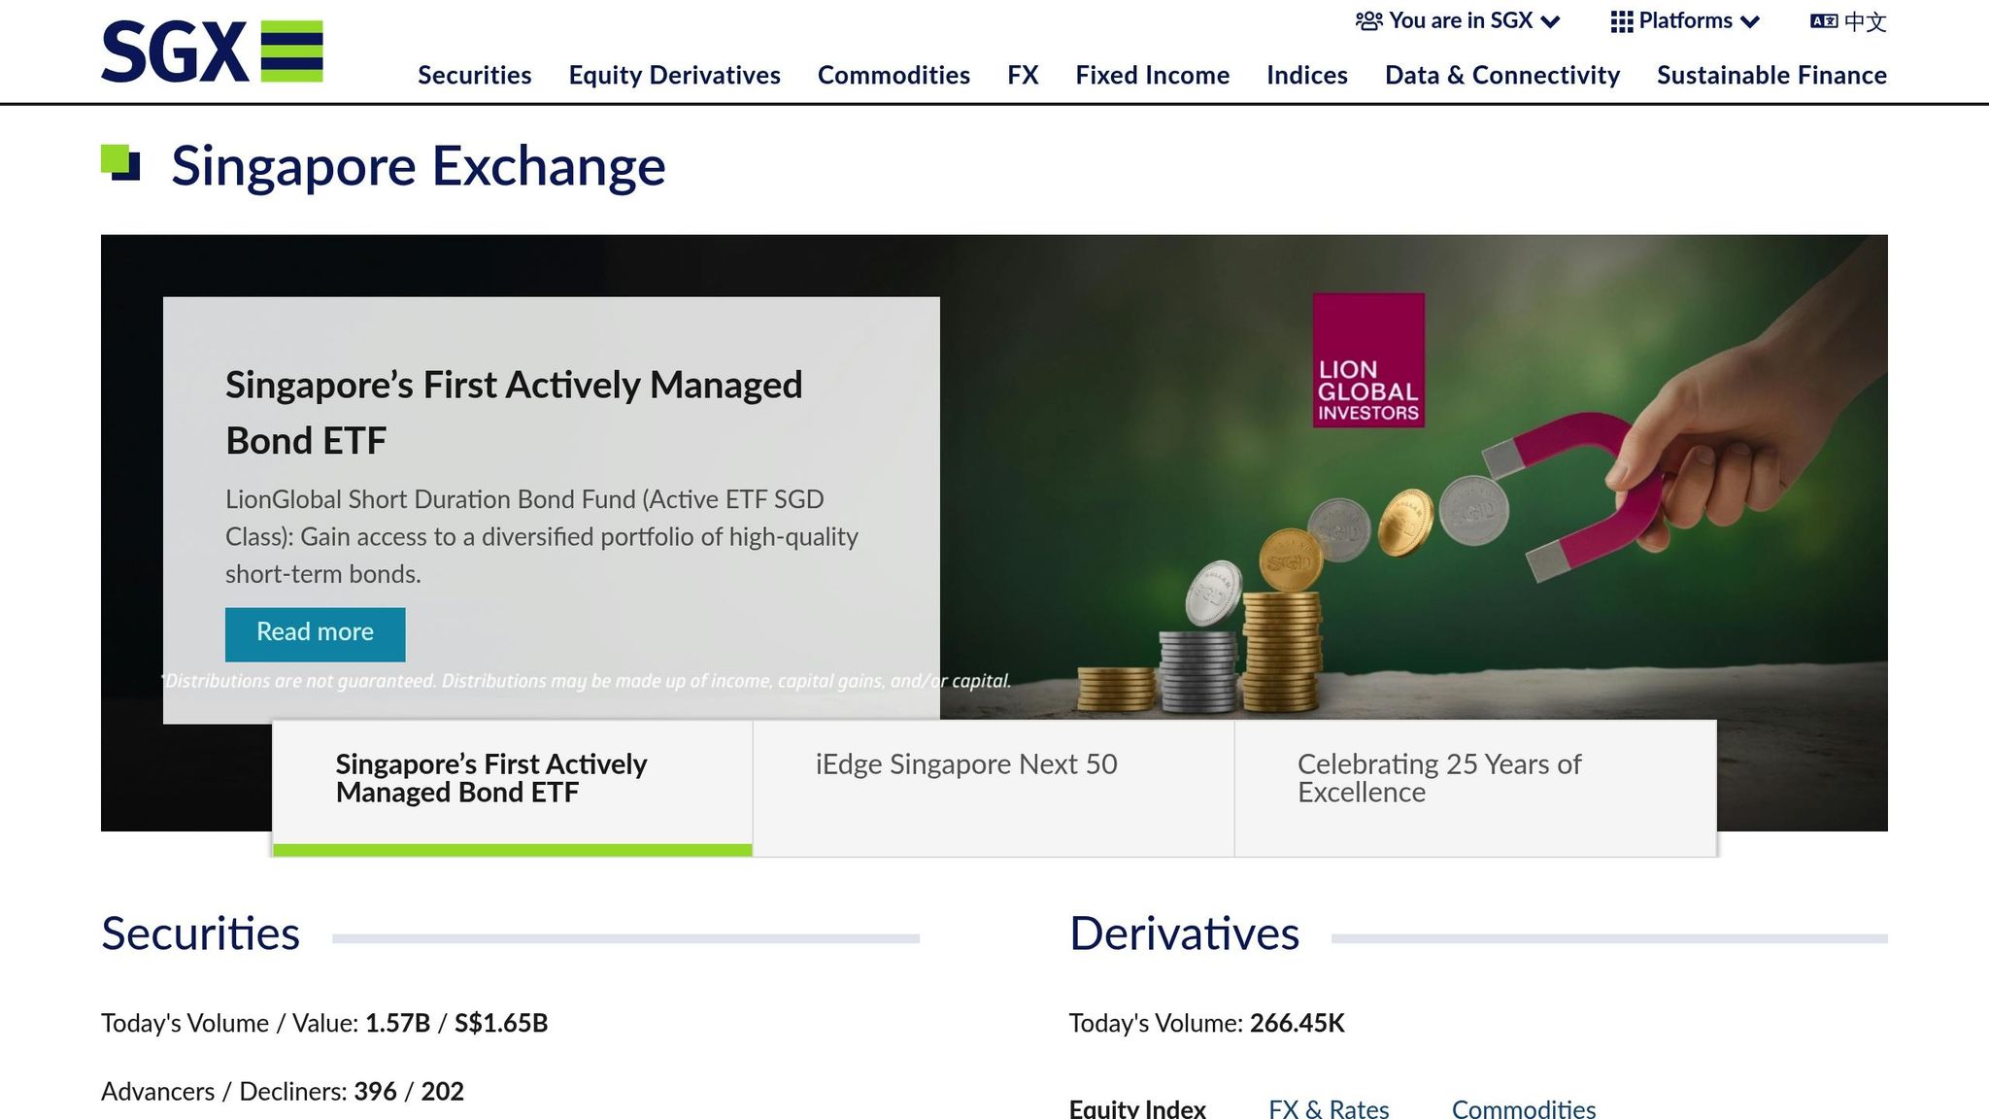Open the Fixed Income menu
This screenshot has height=1119, width=1989.
coord(1152,75)
